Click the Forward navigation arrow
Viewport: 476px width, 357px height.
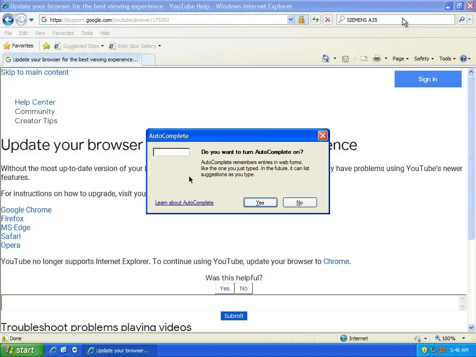pyautogui.click(x=21, y=20)
